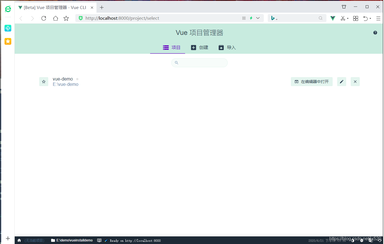384x244 pixels.
Task: Click the project search field
Action: (199, 63)
